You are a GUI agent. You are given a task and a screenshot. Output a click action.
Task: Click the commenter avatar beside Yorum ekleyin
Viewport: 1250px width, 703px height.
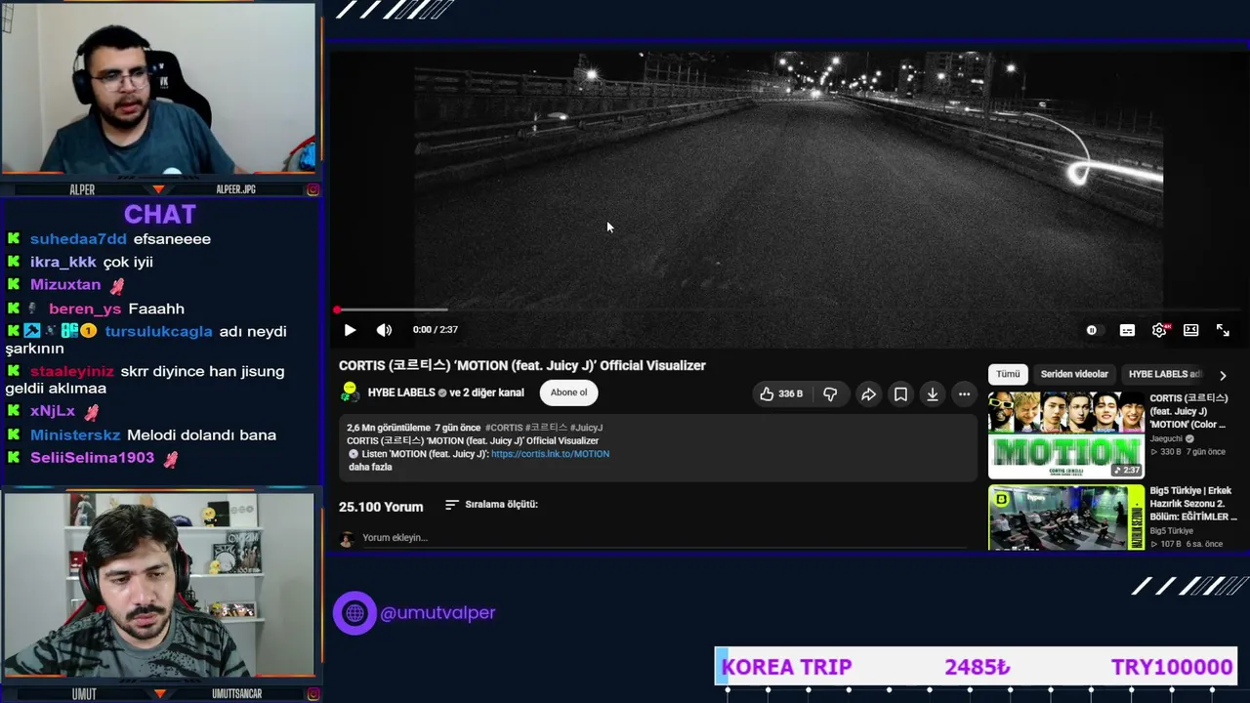pos(347,539)
